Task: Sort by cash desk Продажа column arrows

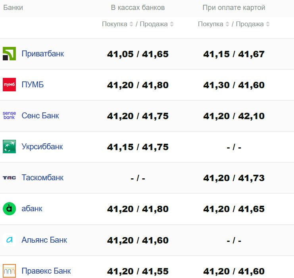Action: (x=172, y=24)
